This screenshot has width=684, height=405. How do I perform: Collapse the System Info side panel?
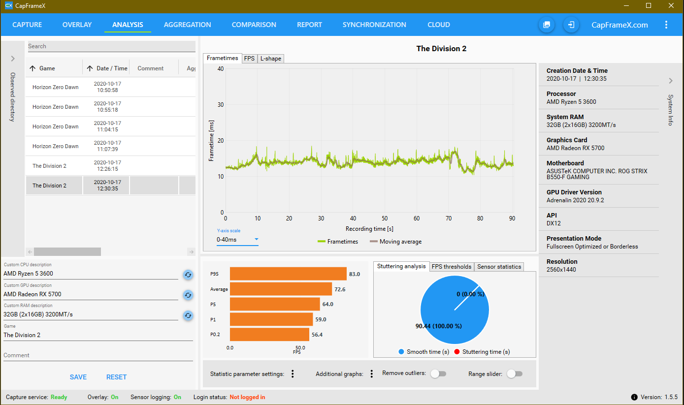[x=671, y=81]
